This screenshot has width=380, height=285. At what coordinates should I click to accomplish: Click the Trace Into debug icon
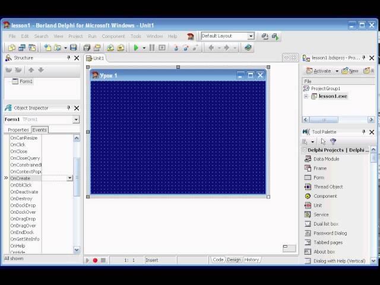coord(176,47)
